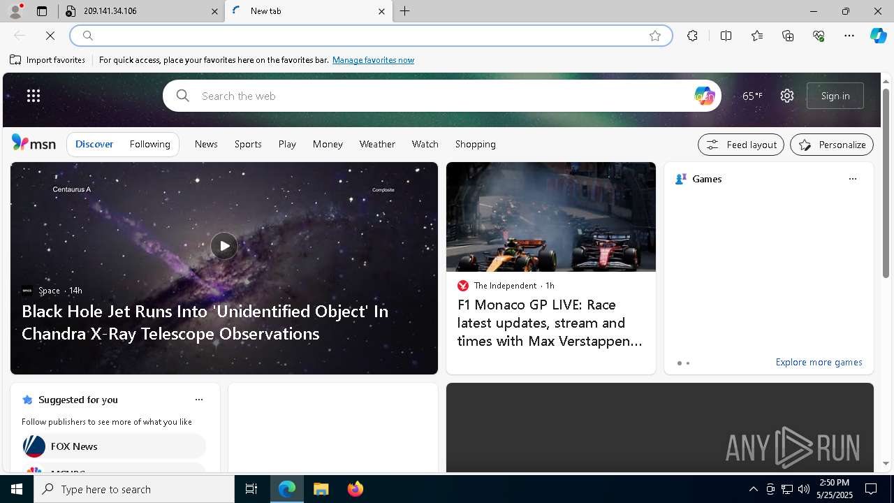Switch to the 209.141.34.106 tab
This screenshot has height=503, width=894.
click(140, 11)
